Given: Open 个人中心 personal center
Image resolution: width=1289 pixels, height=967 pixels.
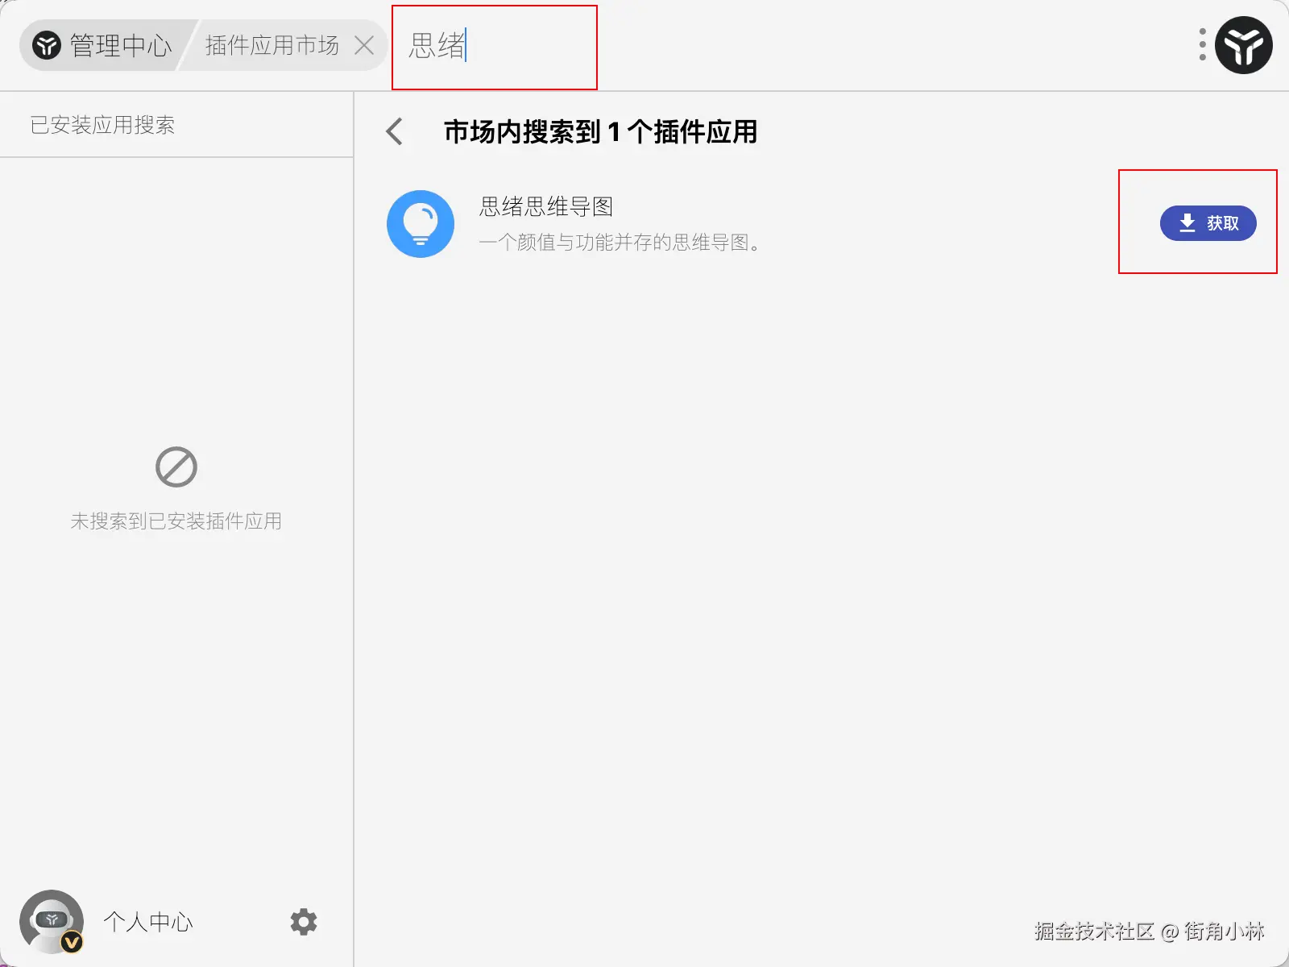Looking at the screenshot, I should pos(148,922).
